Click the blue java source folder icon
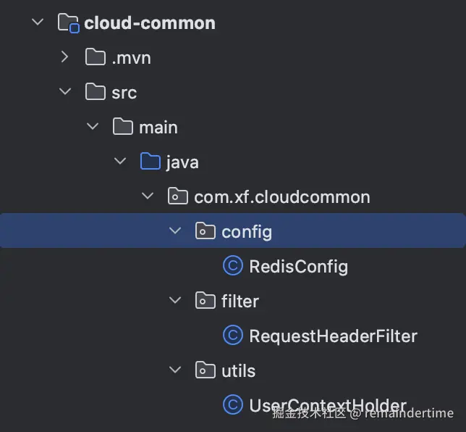This screenshot has width=466, height=432. 151,162
